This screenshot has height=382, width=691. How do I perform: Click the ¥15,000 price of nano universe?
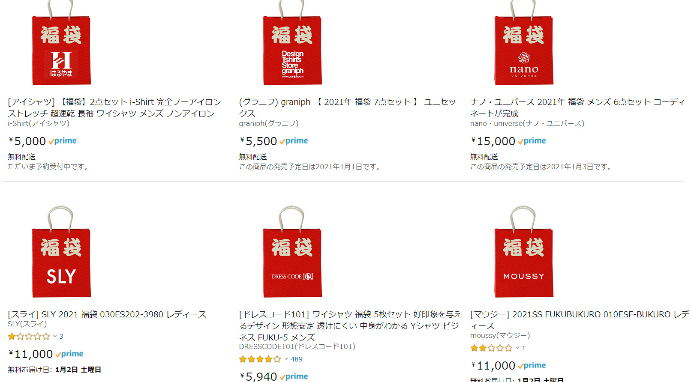(x=493, y=141)
